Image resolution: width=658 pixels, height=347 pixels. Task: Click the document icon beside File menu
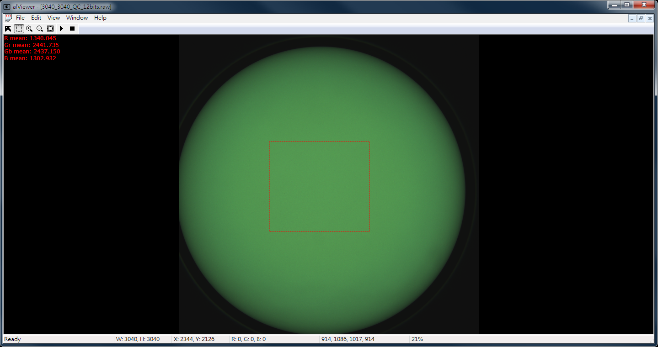pyautogui.click(x=8, y=18)
